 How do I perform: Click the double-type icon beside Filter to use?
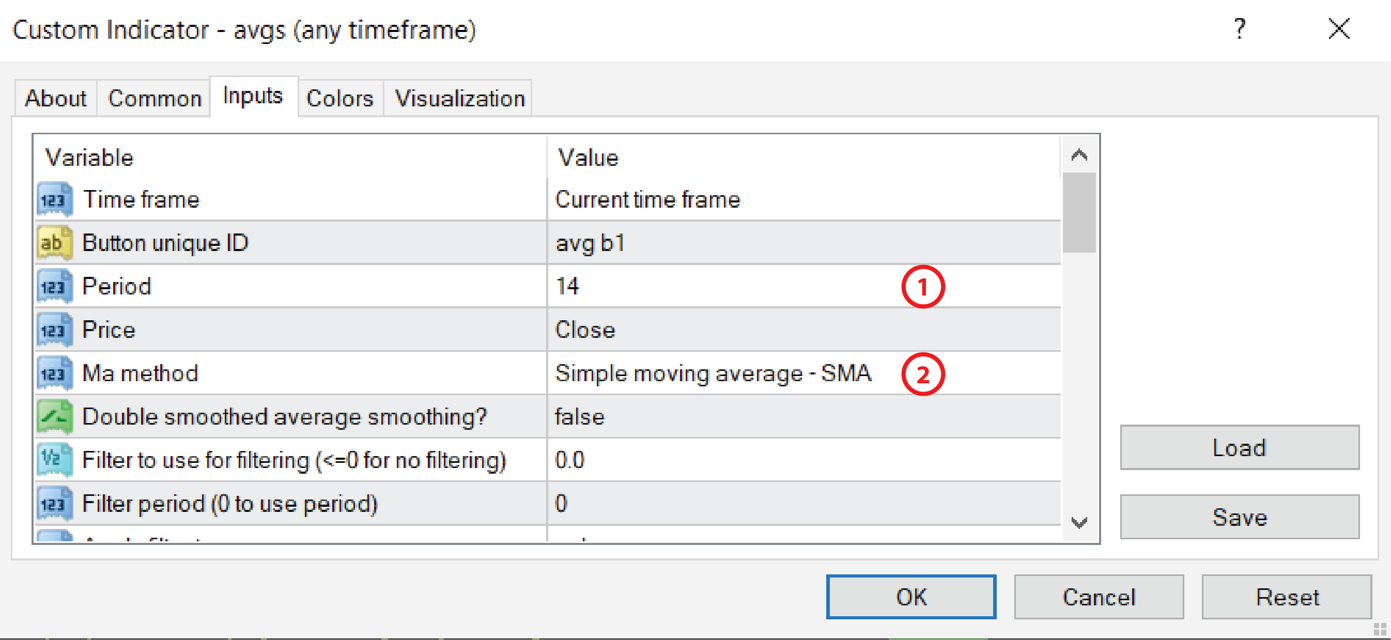pos(55,460)
